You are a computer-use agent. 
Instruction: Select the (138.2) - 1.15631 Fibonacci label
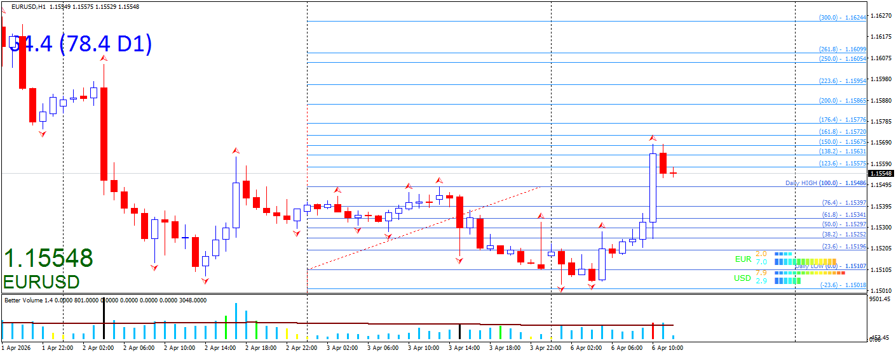[x=843, y=152]
